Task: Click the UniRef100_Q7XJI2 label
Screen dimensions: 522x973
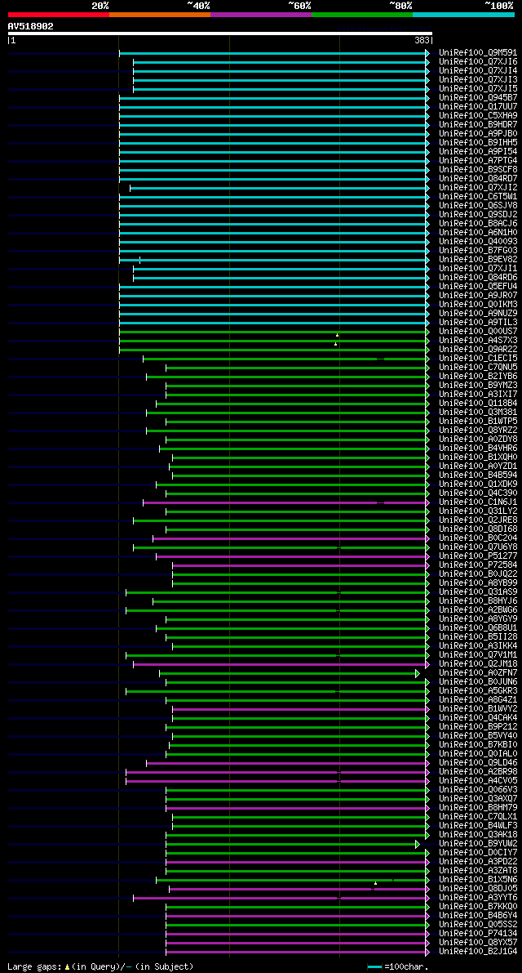Action: [x=477, y=188]
